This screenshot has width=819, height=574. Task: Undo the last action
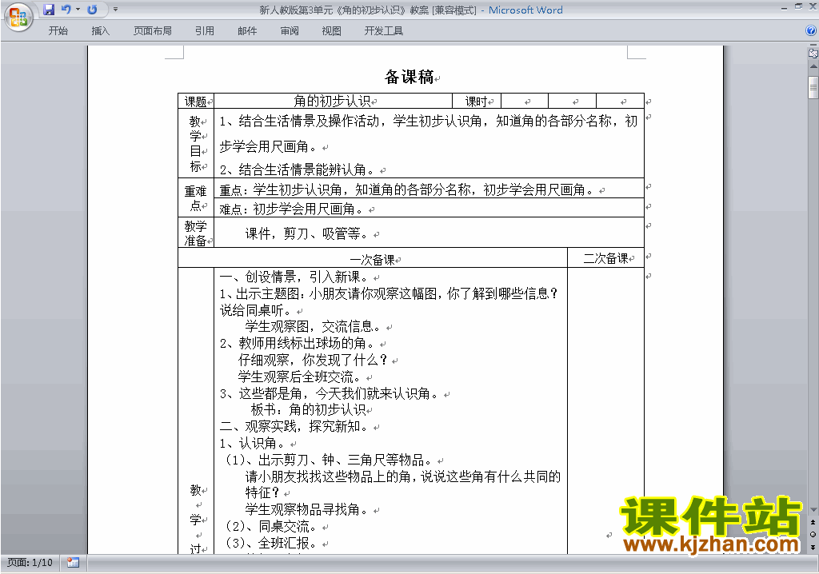tap(66, 10)
